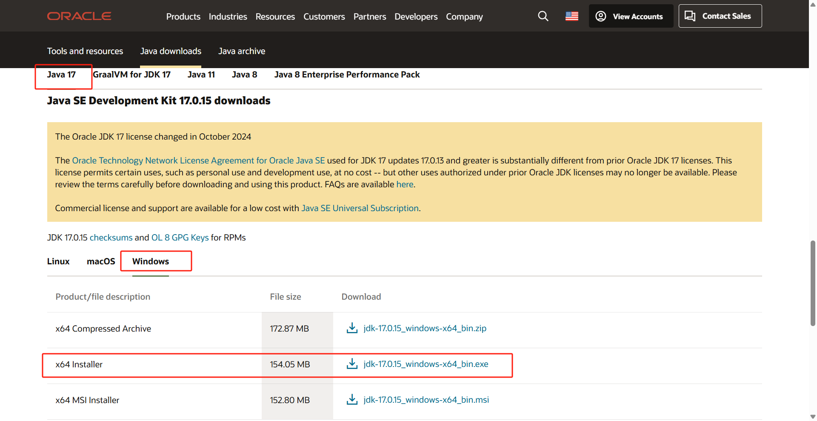This screenshot has width=817, height=421.
Task: Click the scrollbar down arrow
Action: [813, 417]
